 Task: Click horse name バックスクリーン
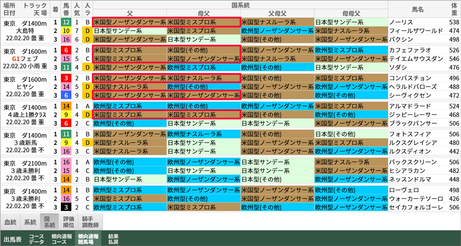click(x=413, y=162)
